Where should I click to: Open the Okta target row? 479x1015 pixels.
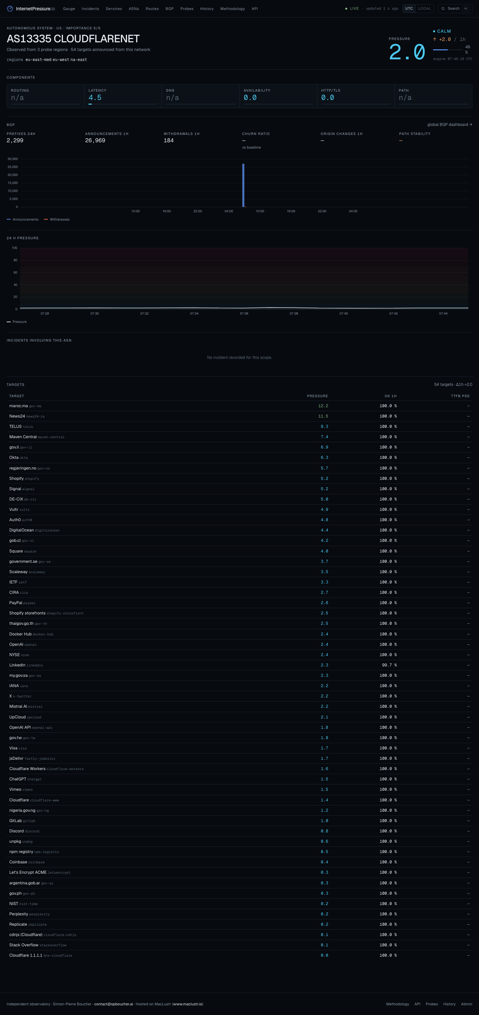point(239,458)
